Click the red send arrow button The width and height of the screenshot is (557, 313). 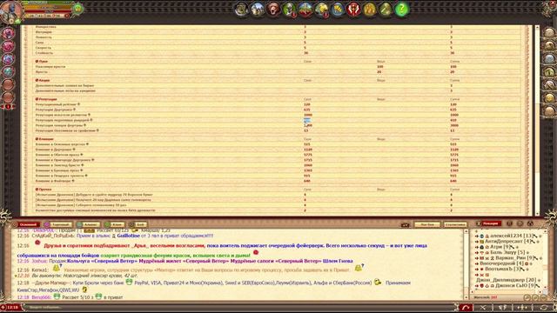[466, 307]
